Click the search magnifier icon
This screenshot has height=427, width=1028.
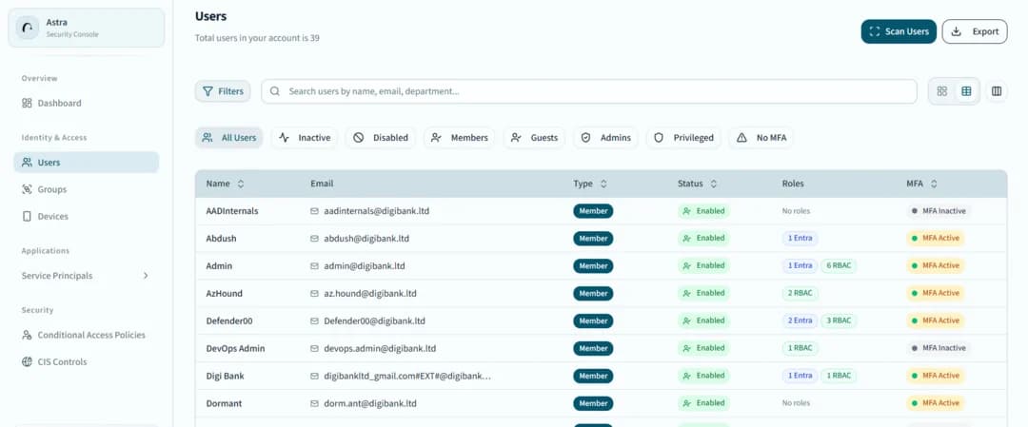click(275, 91)
